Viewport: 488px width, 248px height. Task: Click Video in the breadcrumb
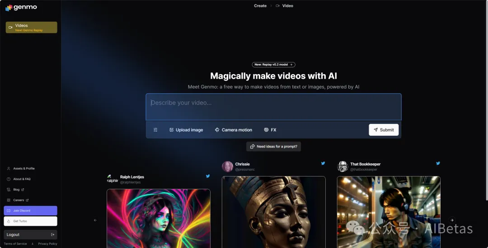point(287,5)
